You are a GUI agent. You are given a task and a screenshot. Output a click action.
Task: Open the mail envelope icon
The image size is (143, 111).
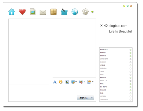pyautogui.click(x=43, y=12)
